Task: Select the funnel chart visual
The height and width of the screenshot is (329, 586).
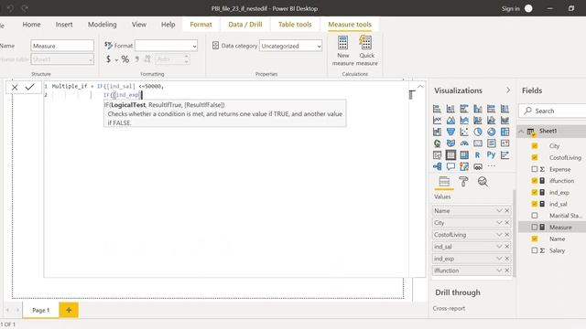Action: 450,132
